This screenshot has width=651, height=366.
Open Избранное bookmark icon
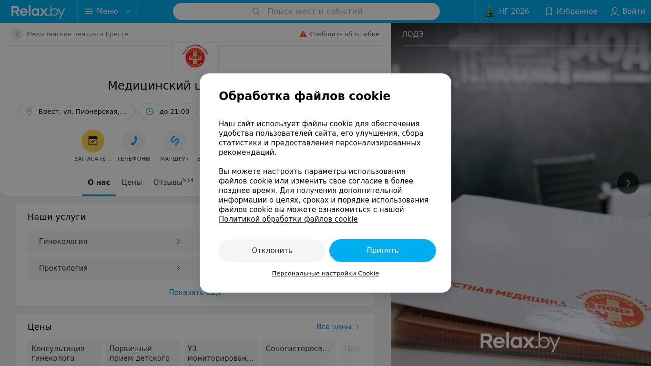point(549,11)
